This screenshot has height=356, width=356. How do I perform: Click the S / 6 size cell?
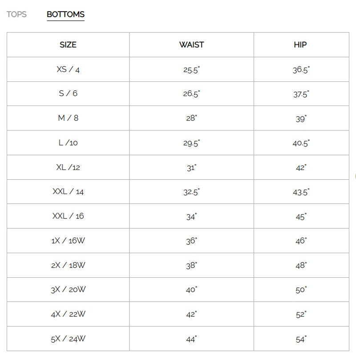(x=68, y=94)
